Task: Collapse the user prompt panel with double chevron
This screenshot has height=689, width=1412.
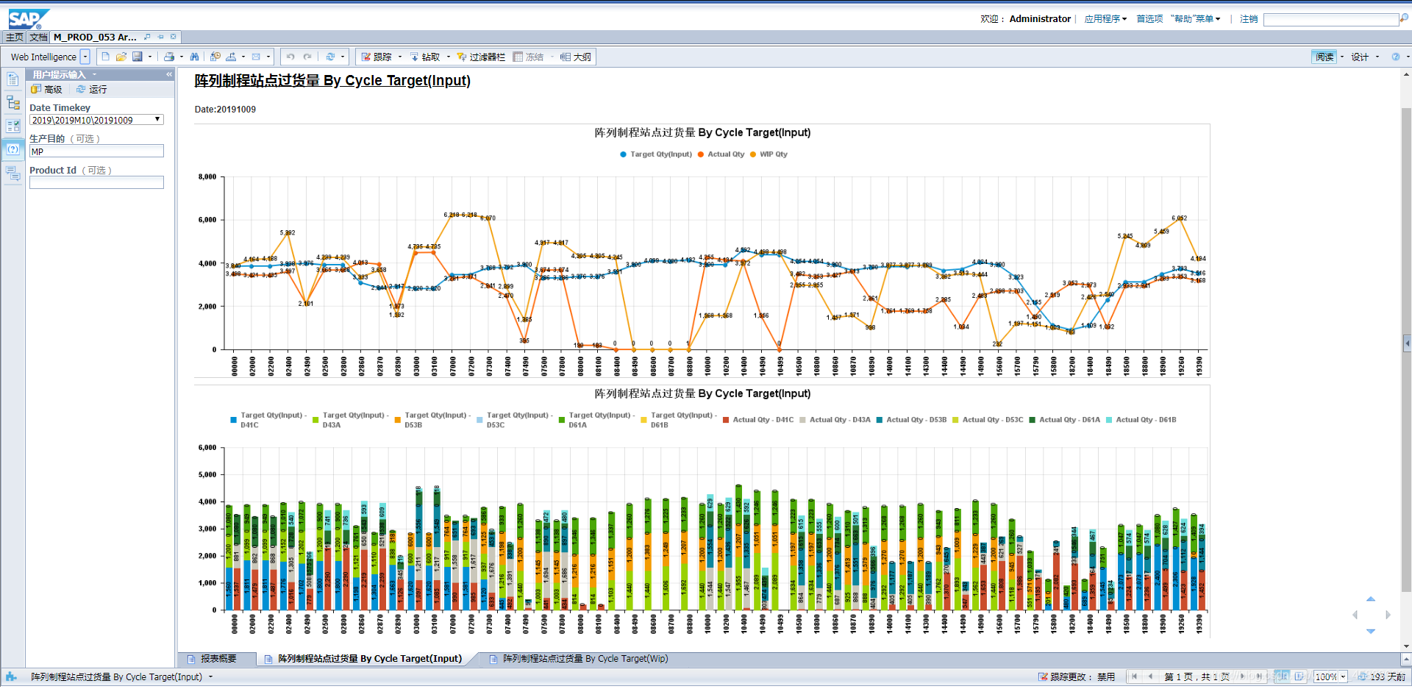Action: coord(169,74)
